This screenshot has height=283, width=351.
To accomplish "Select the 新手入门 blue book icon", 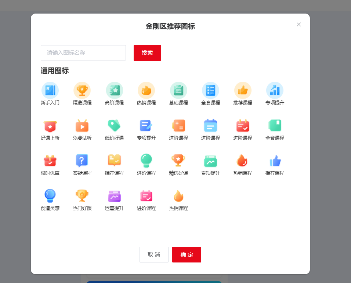I will tap(50, 90).
